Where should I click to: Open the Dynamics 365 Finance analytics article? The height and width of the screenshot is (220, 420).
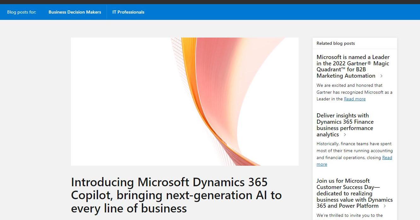[345, 125]
